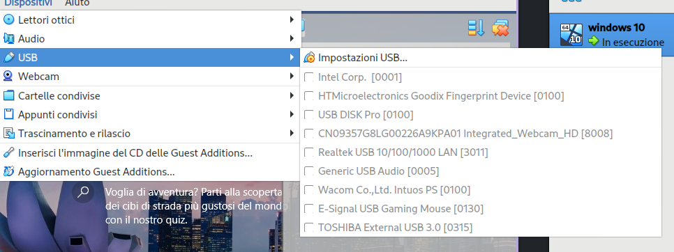Click the sort arrow toolbar icon
Screen dimensions: 674x252
[x=476, y=28]
